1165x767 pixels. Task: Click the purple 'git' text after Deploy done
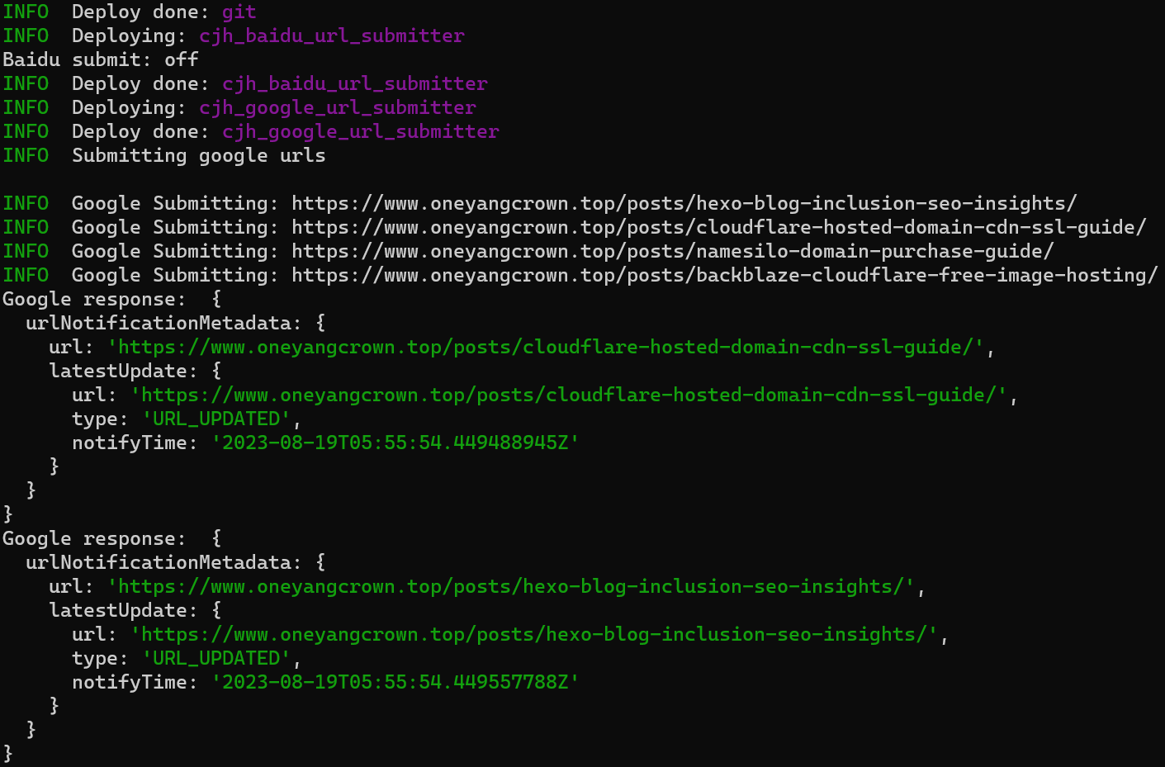(239, 12)
